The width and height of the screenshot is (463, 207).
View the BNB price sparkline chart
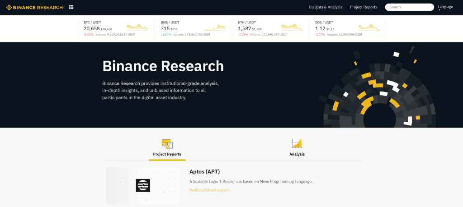[215, 28]
